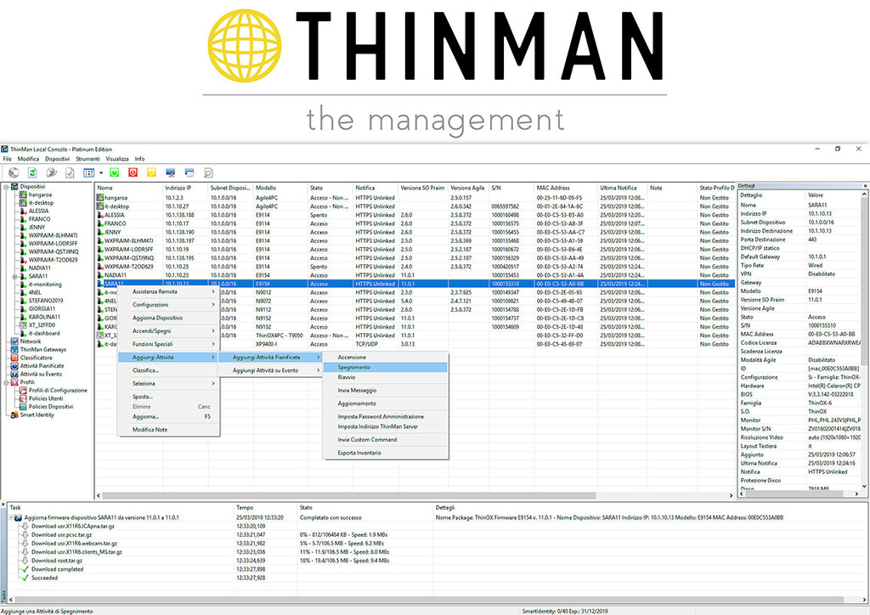Click the checklist document toolbar icon
Screen dimensions: 870x615
click(x=71, y=172)
